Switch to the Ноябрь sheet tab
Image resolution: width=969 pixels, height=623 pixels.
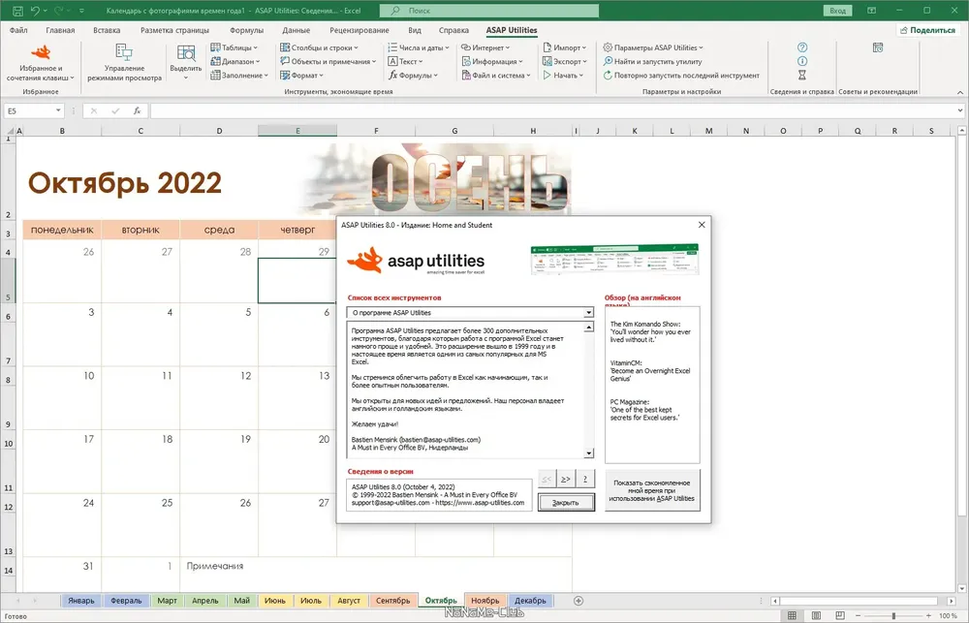coord(485,600)
